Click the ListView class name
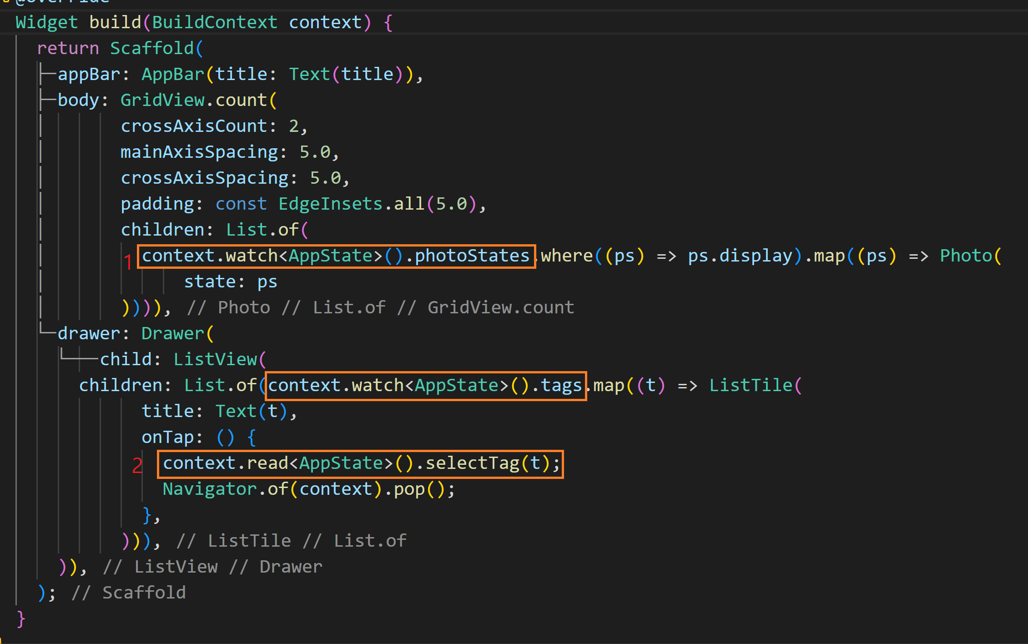The height and width of the screenshot is (644, 1028). pyautogui.click(x=215, y=359)
